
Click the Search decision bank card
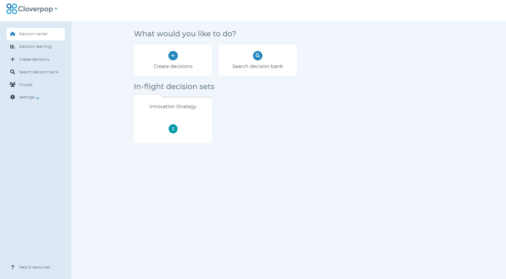click(x=258, y=60)
